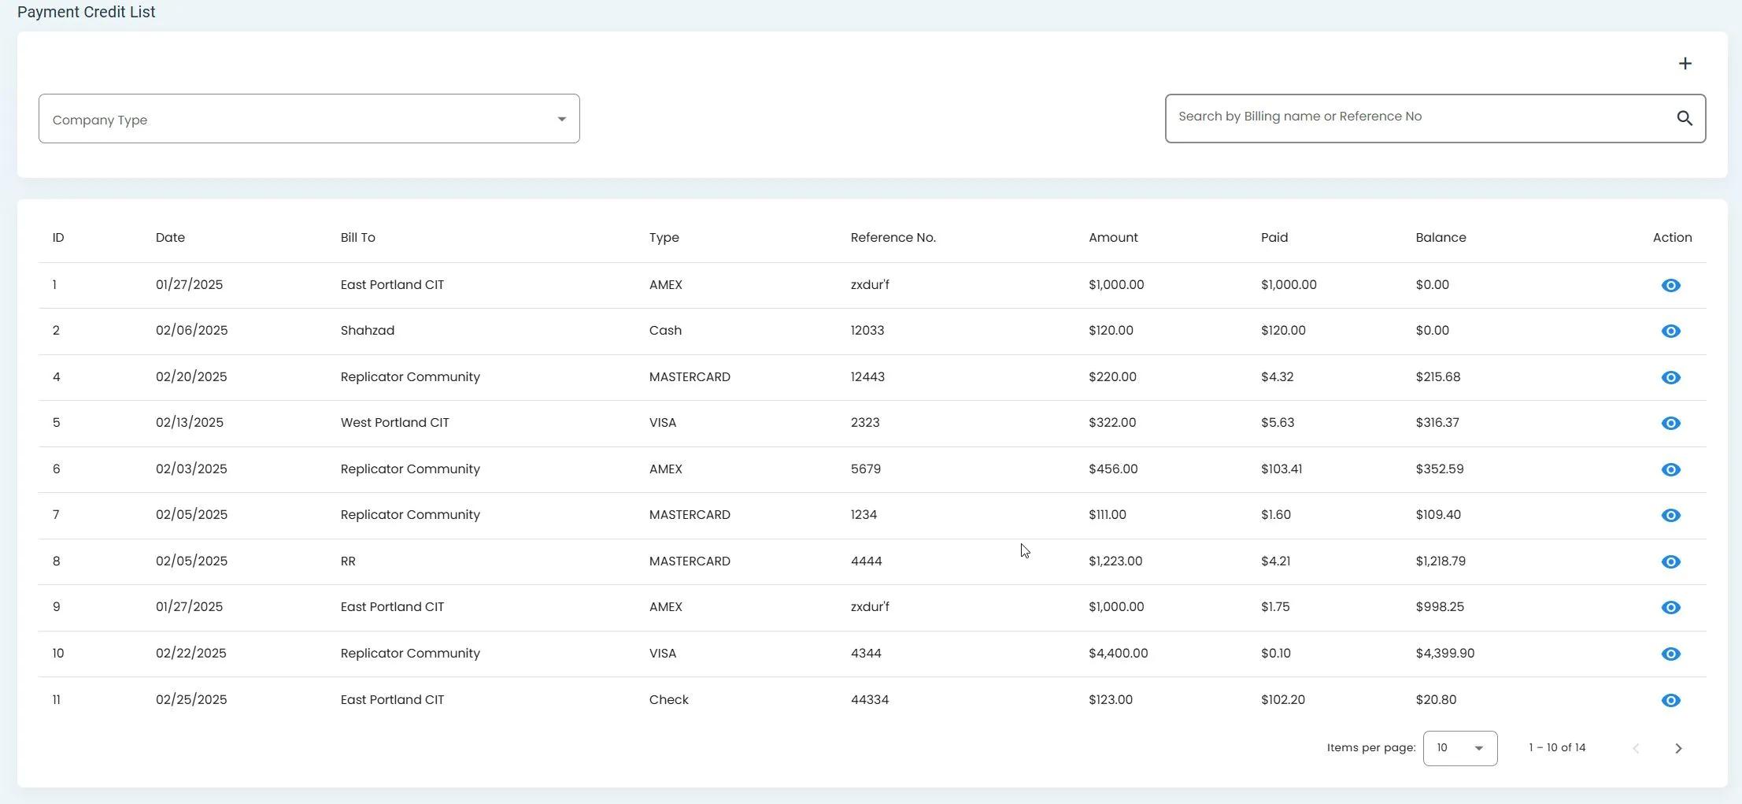Go to next page of results
Viewport: 1742px width, 804px height.
[1677, 748]
